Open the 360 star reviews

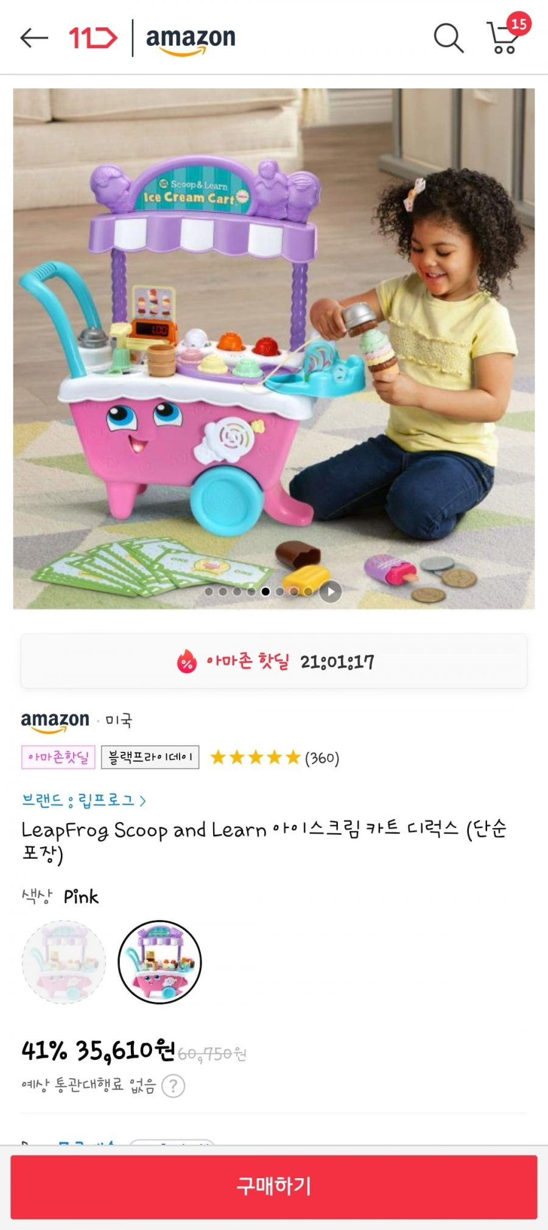click(275, 757)
